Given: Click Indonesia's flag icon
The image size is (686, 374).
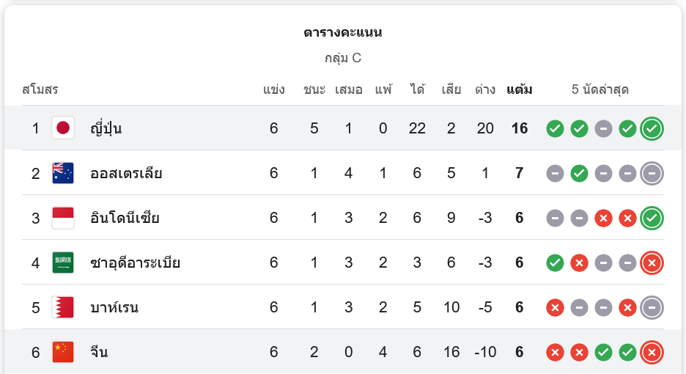Looking at the screenshot, I should tap(63, 218).
